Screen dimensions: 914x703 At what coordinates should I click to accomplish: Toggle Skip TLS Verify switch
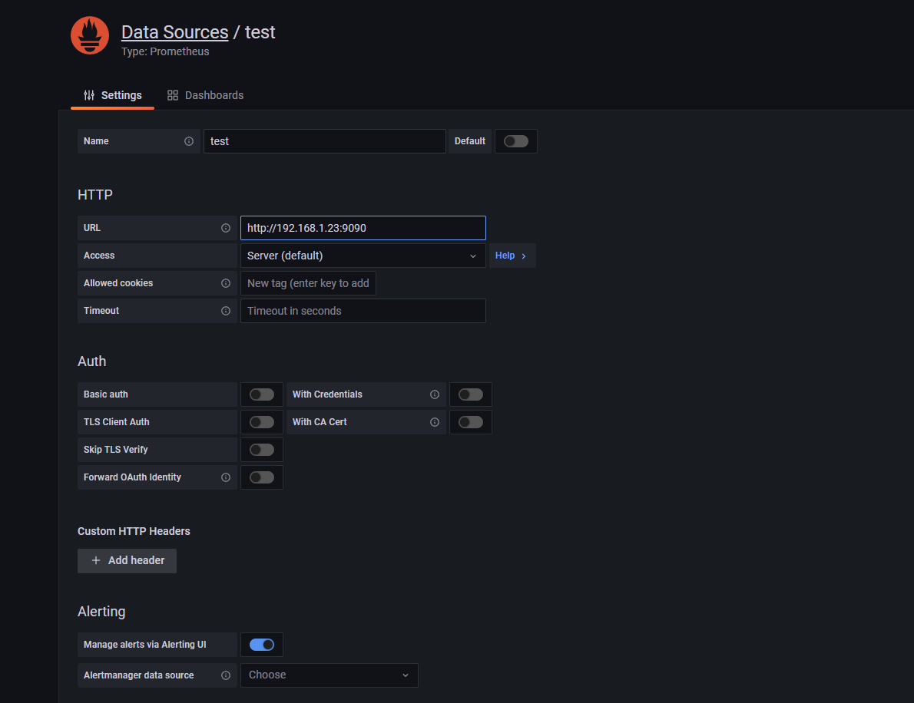click(261, 450)
